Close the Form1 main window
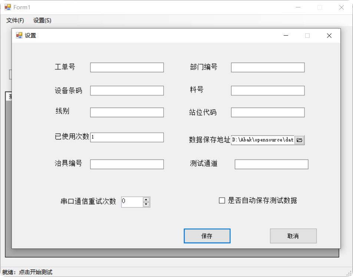Image resolution: width=353 pixels, height=277 pixels. tap(341, 7)
